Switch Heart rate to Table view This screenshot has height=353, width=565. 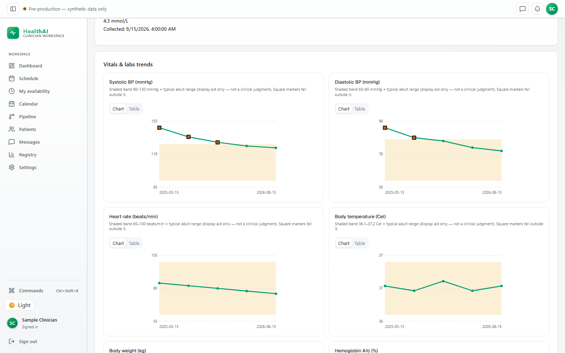(134, 243)
